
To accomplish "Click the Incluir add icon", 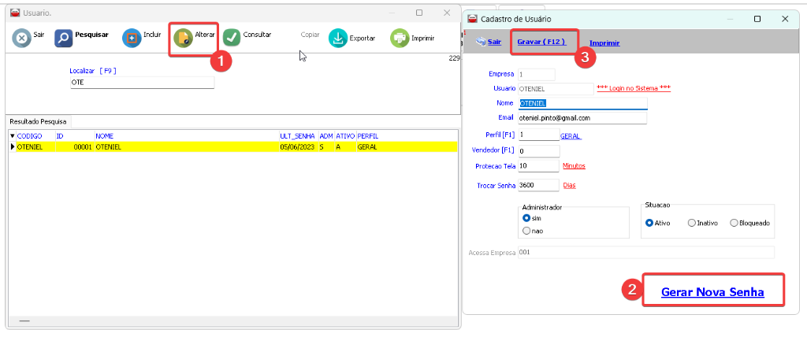I will pos(131,37).
